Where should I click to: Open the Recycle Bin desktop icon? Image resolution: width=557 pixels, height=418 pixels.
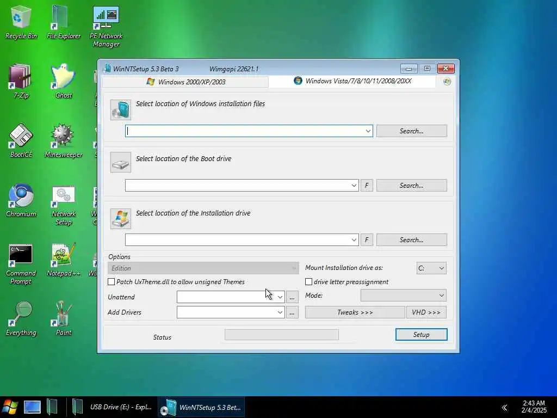pyautogui.click(x=21, y=23)
